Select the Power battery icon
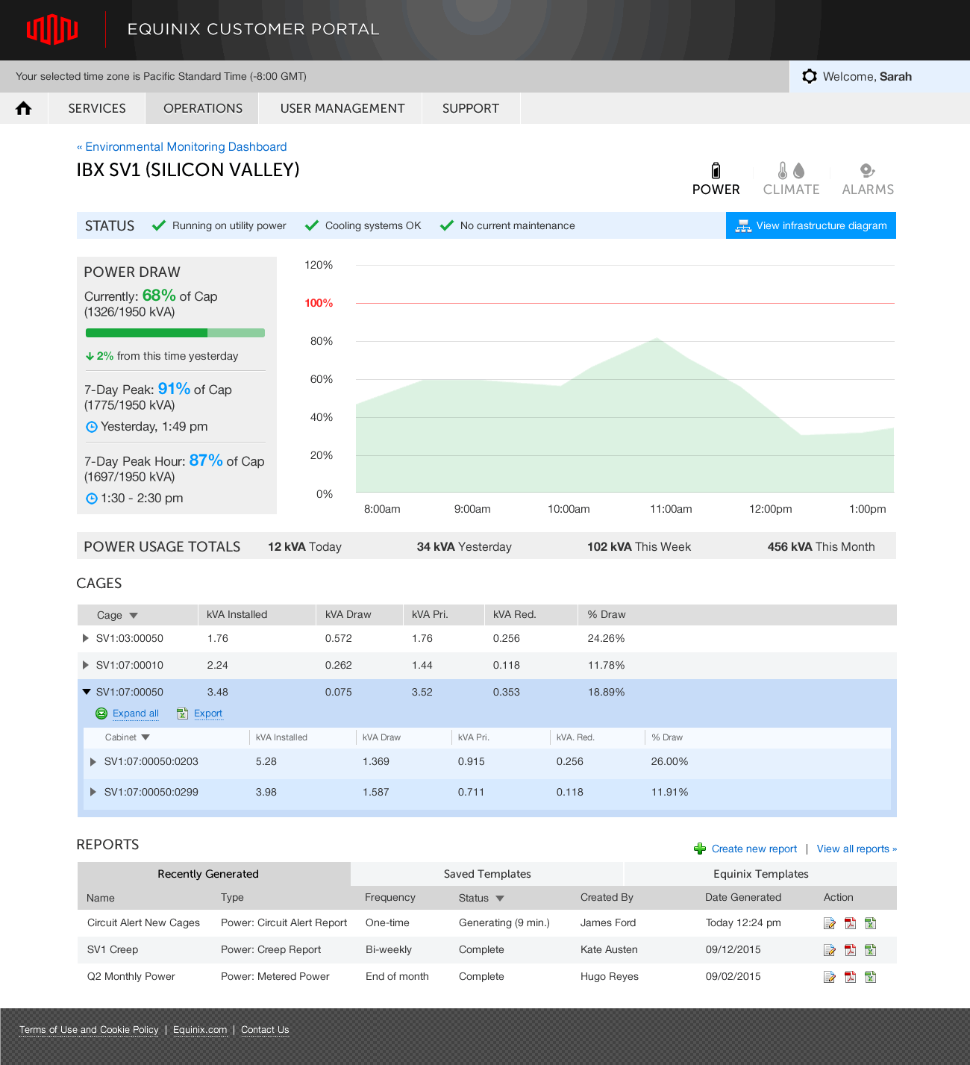 click(x=716, y=171)
